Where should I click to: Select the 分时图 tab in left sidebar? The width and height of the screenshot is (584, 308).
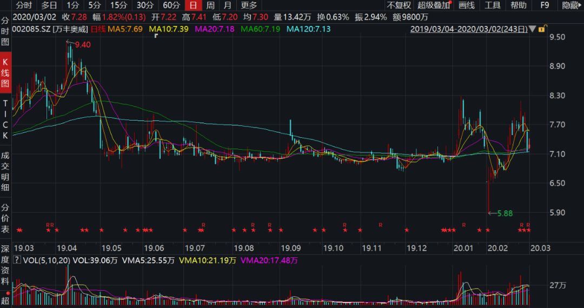pos(5,32)
